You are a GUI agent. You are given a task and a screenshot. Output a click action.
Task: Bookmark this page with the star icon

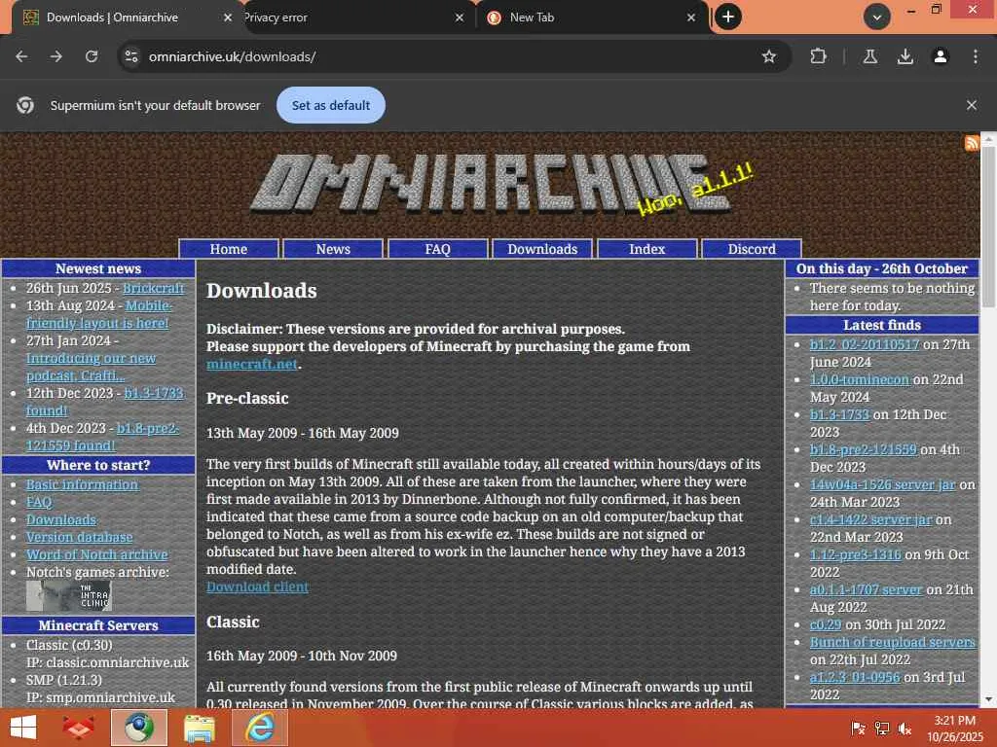coord(769,56)
